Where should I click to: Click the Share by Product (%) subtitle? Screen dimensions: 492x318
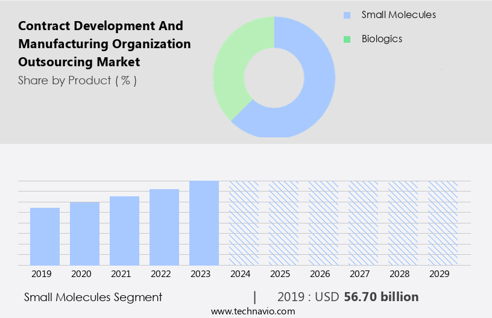[77, 80]
